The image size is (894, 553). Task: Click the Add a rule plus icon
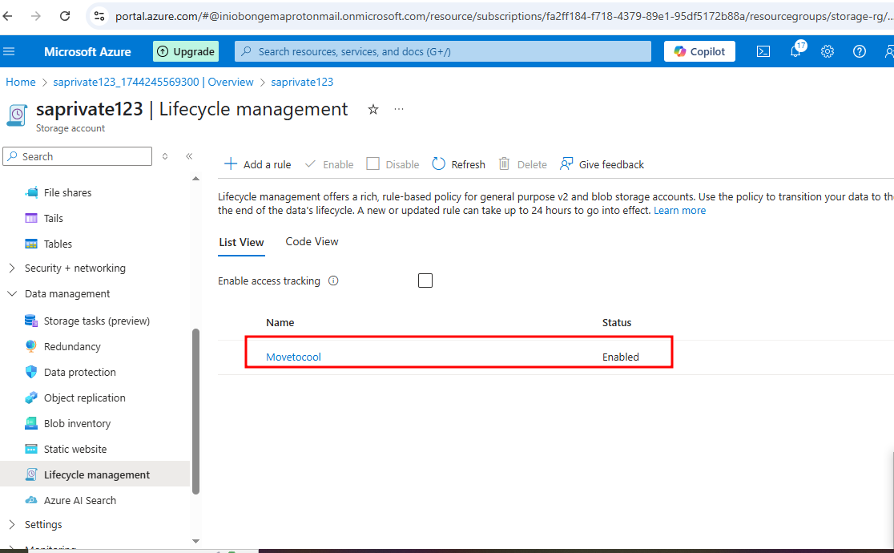click(231, 164)
